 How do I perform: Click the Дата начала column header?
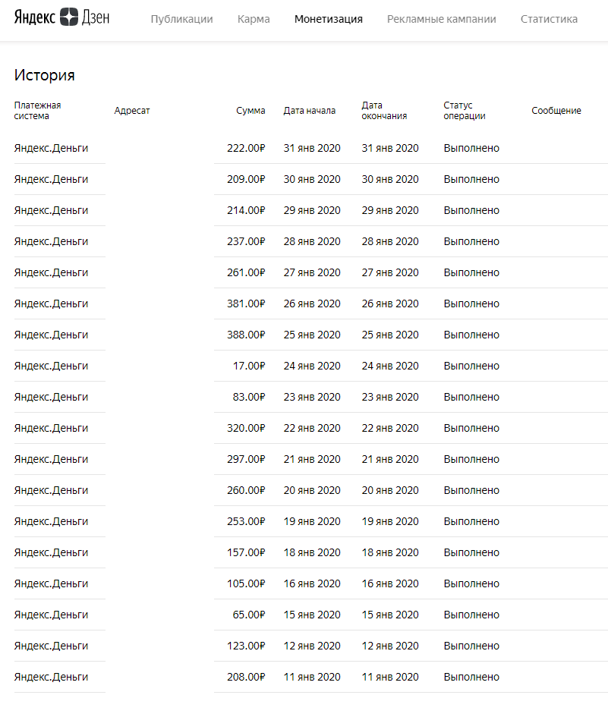pos(309,111)
